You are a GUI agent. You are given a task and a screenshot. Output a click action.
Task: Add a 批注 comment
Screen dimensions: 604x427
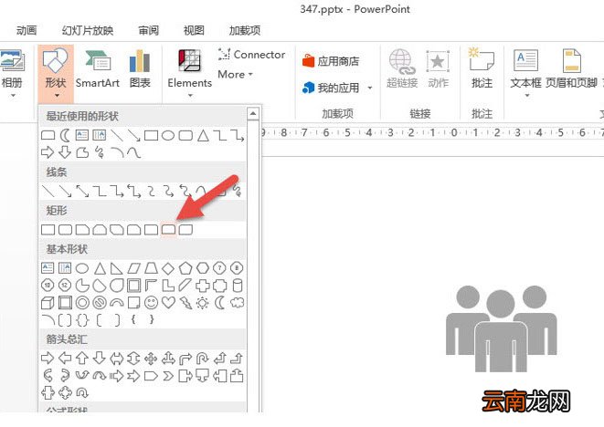pos(482,68)
